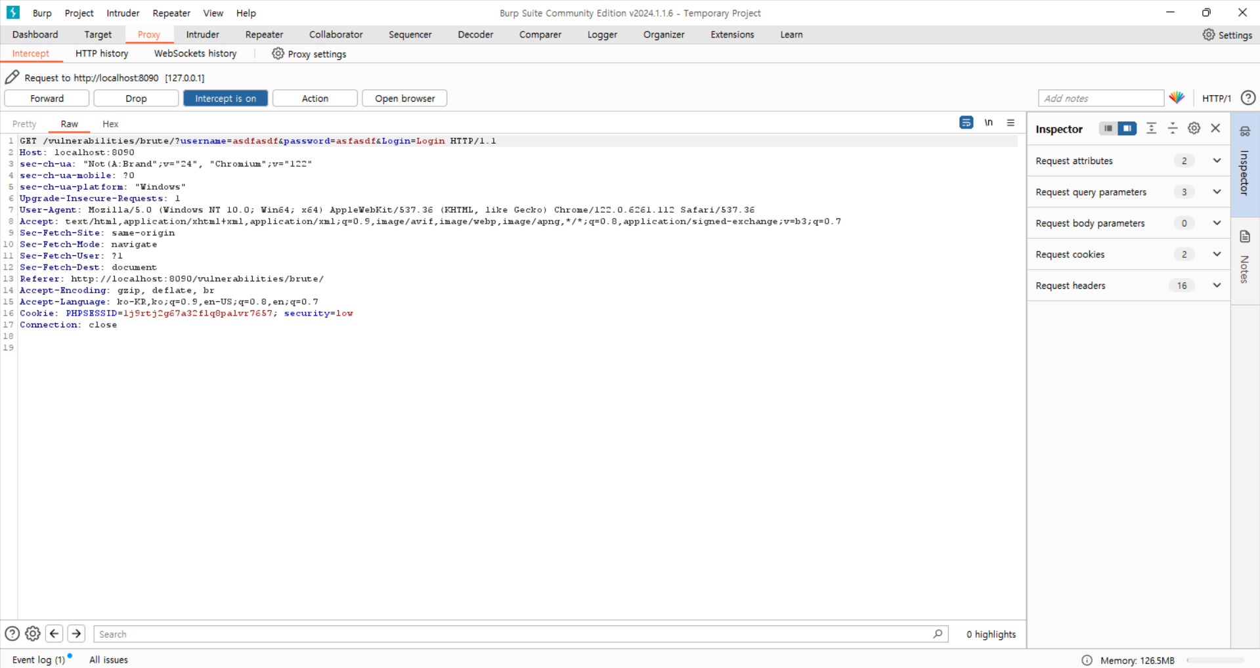This screenshot has height=668, width=1260.
Task: Click the help question mark beside HTTP/1
Action: 1248,98
